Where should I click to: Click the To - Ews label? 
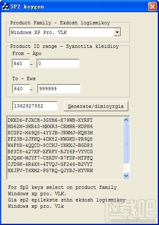coord(24,78)
